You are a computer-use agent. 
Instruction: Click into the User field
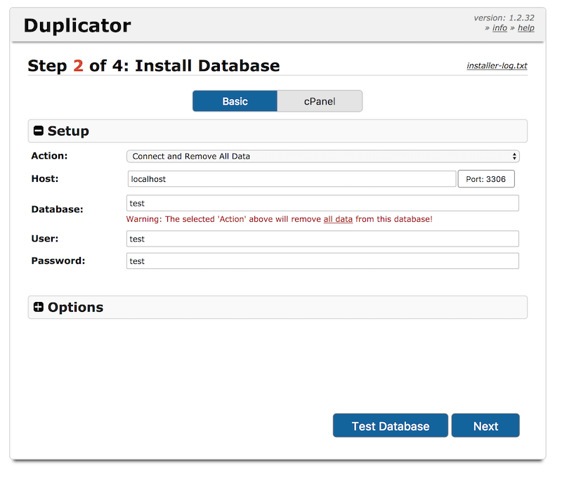(x=322, y=239)
